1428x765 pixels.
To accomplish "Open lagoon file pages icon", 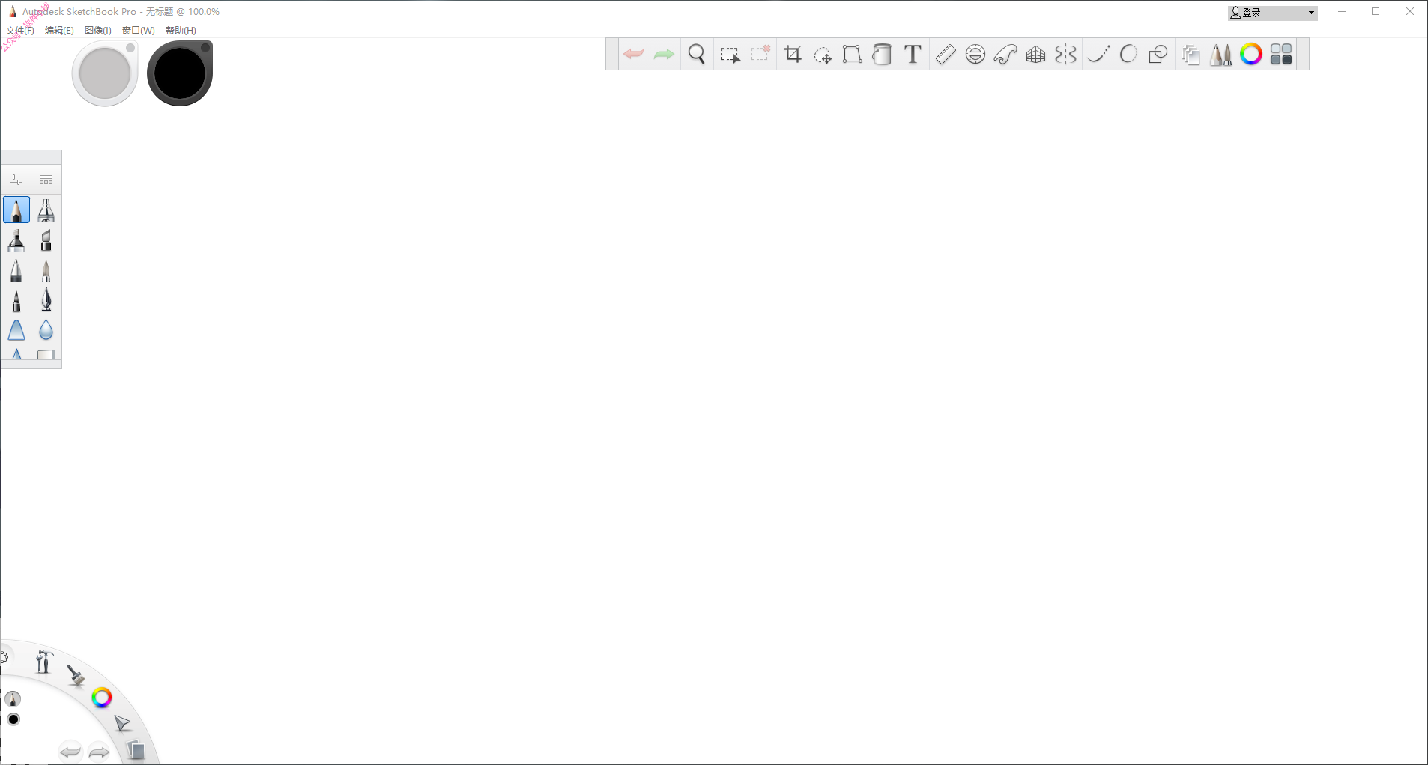I will (x=136, y=749).
